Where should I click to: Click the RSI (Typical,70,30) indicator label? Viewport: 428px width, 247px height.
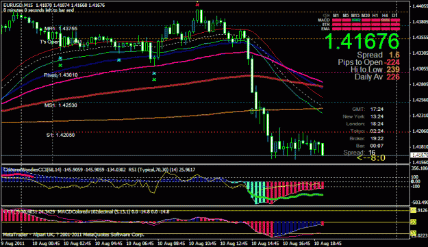[x=162, y=170]
